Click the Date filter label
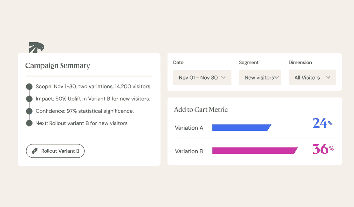The height and width of the screenshot is (207, 354). point(178,63)
